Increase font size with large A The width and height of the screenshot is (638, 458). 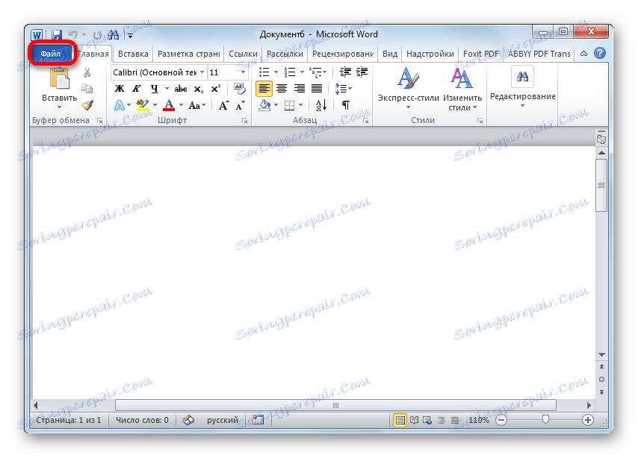tap(223, 106)
